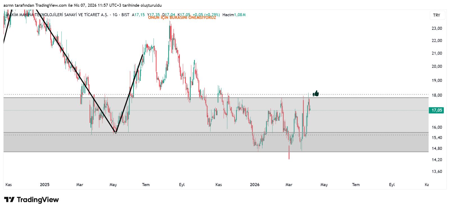Click the 23,00 price axis label
The width and height of the screenshot is (450, 210).
click(436, 28)
